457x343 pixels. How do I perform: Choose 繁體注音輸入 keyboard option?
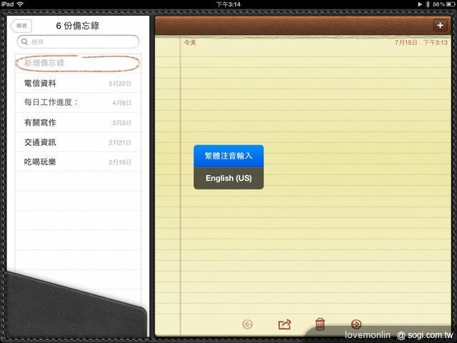pyautogui.click(x=228, y=156)
